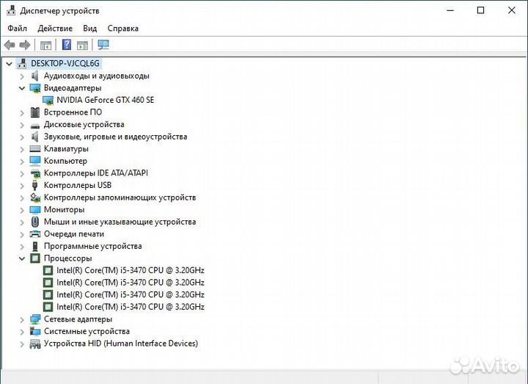Click the icon beside Системные устройства

(x=35, y=331)
